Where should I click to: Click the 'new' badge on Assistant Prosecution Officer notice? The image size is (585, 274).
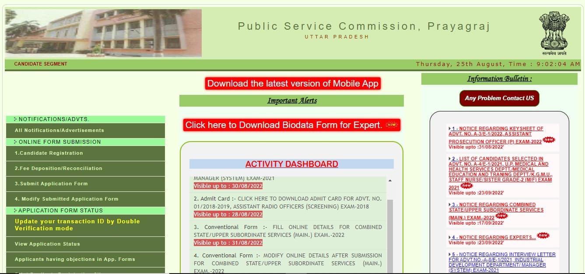coord(549,140)
